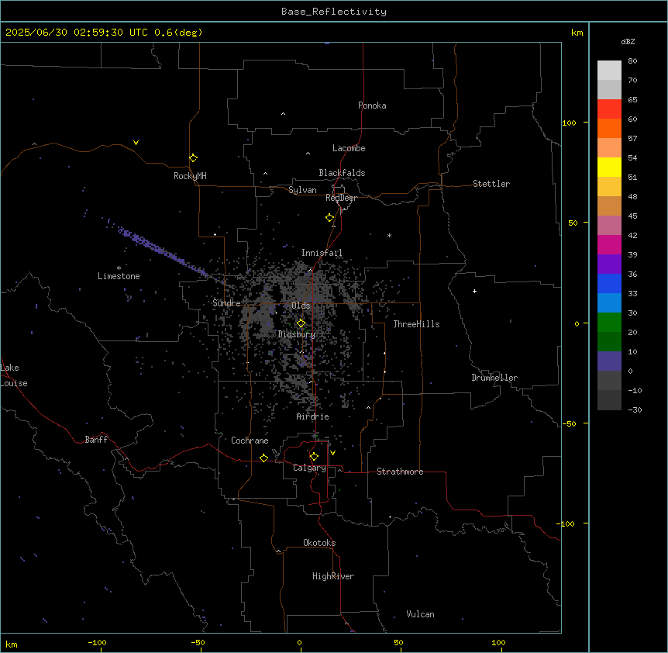Image resolution: width=668 pixels, height=653 pixels.
Task: Select the magenta 42-39 dBZ legend swatch
Action: 609,244
